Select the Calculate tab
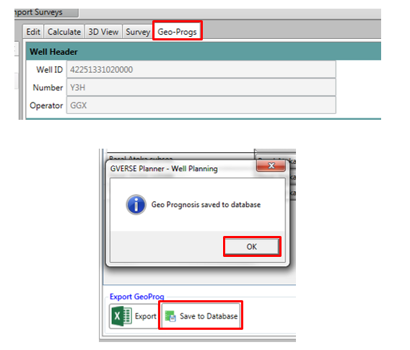410x350 pixels. click(64, 32)
